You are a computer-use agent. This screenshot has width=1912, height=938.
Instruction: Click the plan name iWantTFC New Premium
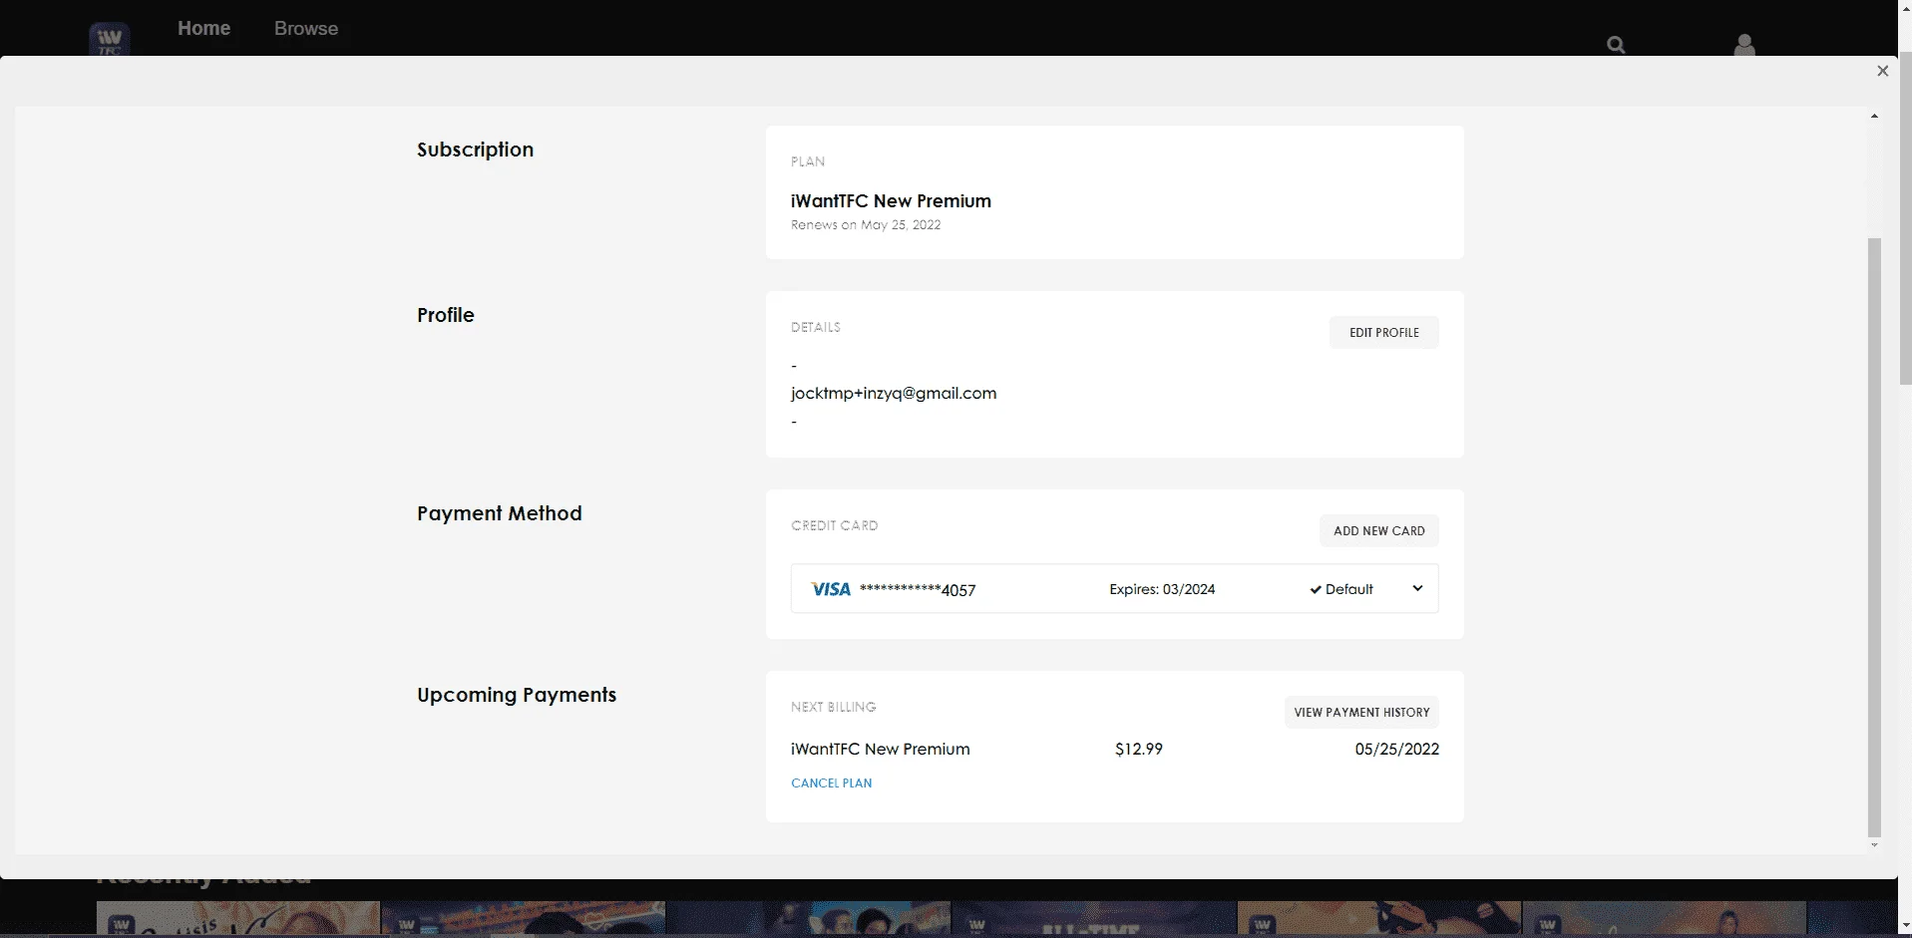[x=891, y=200]
